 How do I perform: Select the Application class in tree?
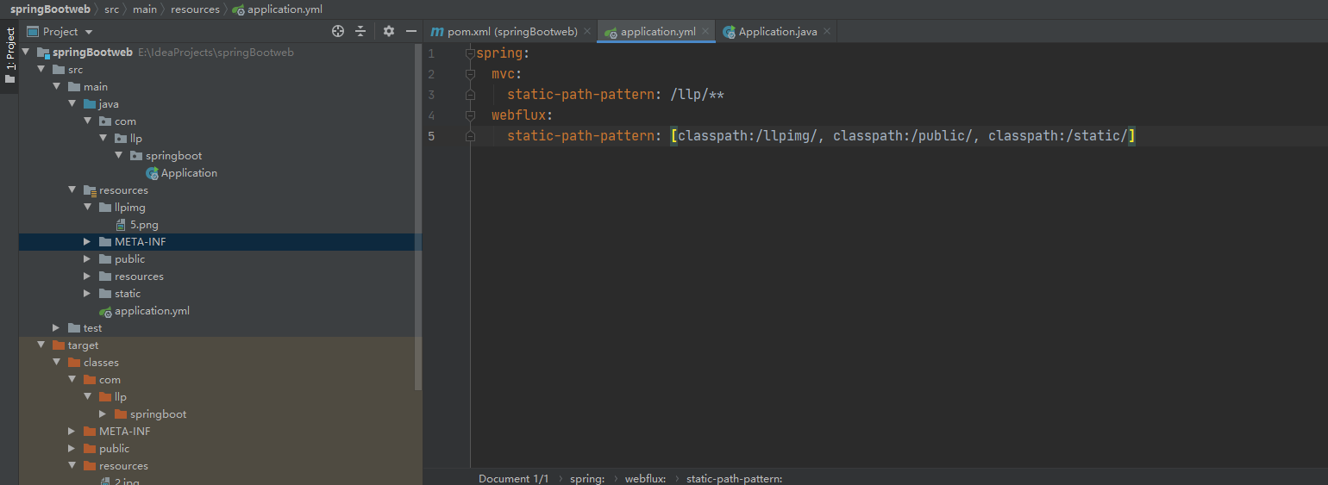[189, 173]
